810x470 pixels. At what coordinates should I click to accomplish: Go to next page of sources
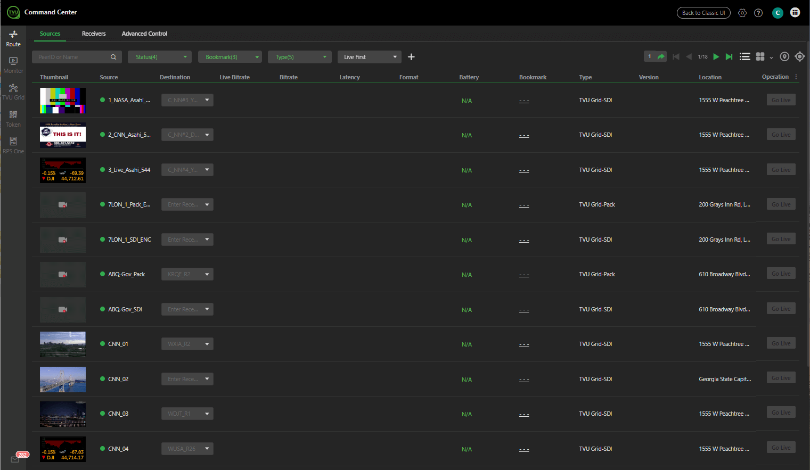click(x=716, y=56)
